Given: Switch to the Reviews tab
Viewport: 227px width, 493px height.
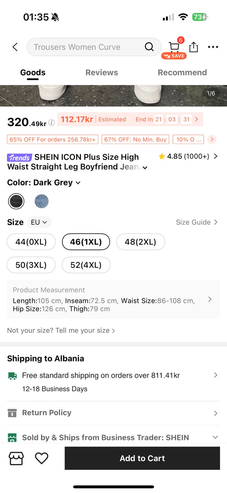Looking at the screenshot, I should pos(102,72).
